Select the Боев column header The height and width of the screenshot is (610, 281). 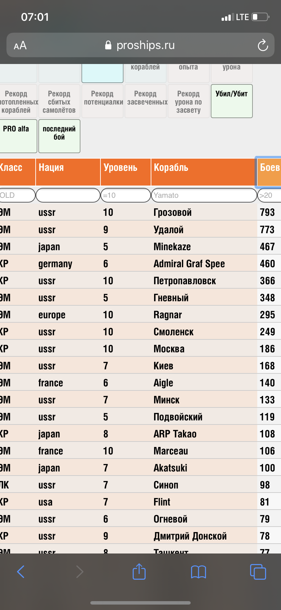coord(269,172)
